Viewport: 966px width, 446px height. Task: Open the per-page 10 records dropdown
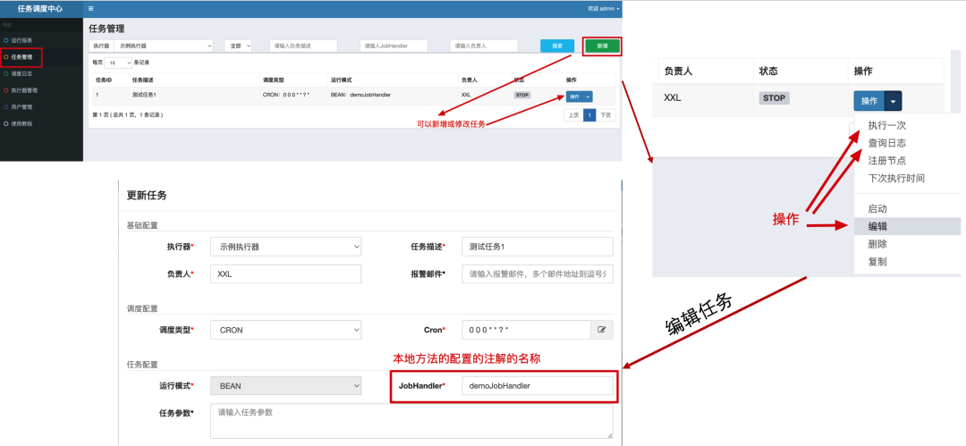pos(118,63)
